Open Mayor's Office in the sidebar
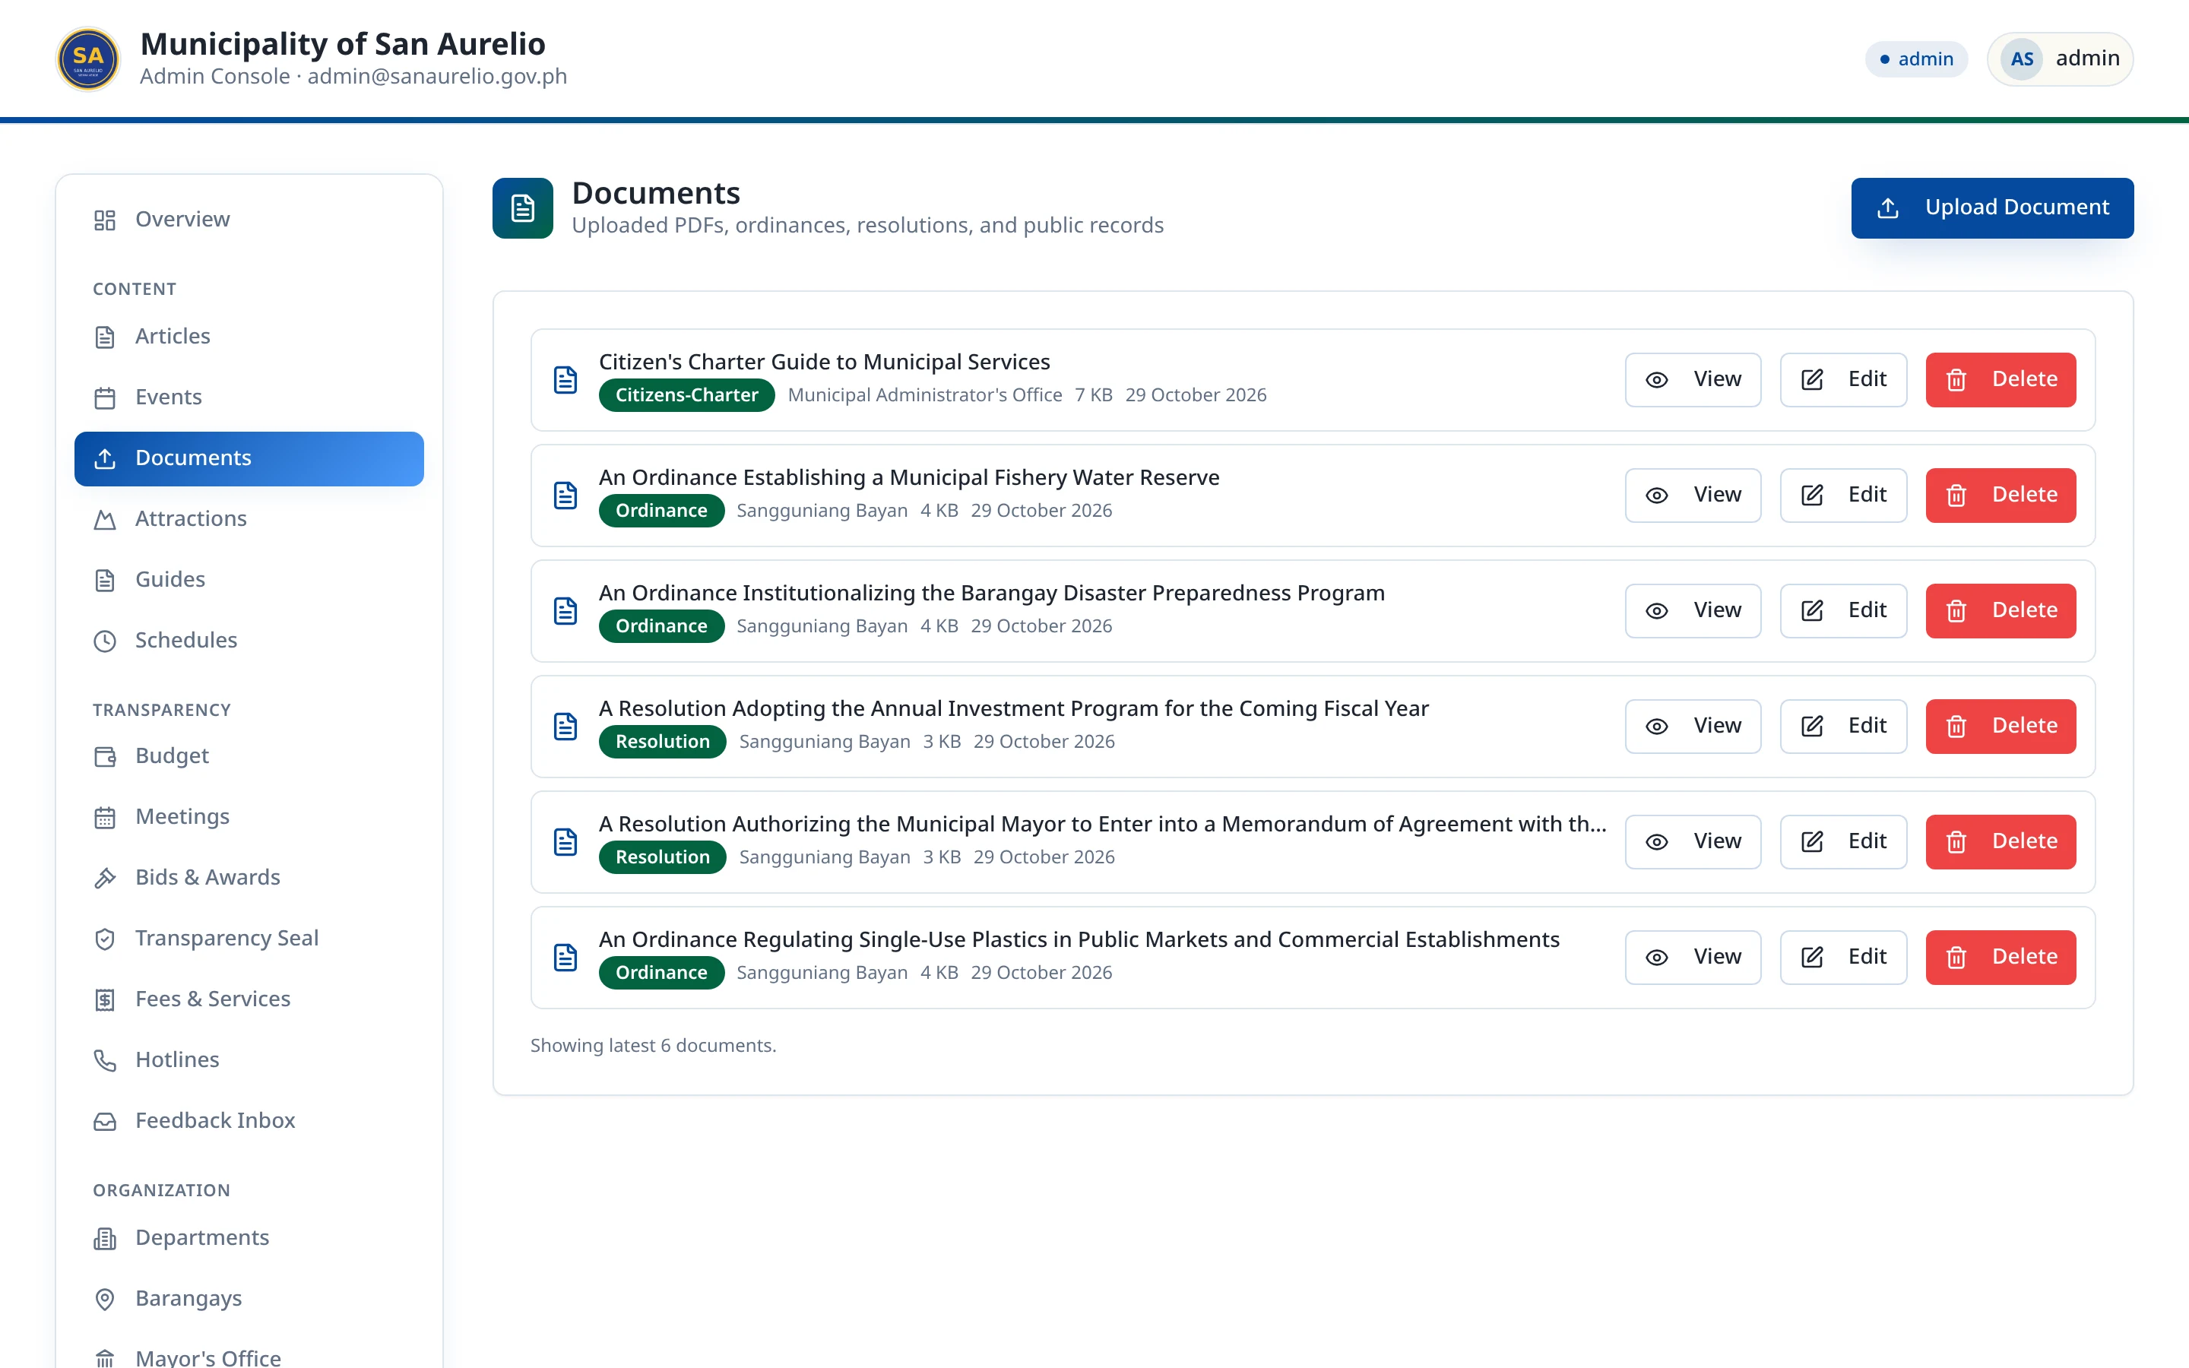 (x=249, y=1357)
